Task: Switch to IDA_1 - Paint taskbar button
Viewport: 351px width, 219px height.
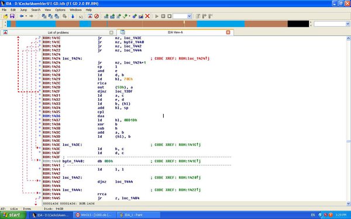Action: pyautogui.click(x=139, y=215)
